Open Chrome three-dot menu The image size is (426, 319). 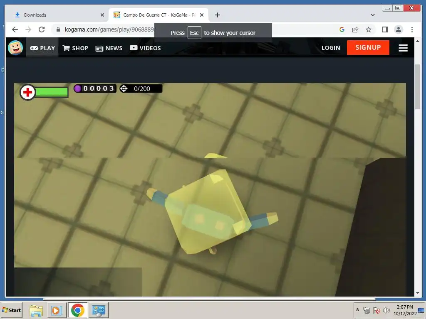coord(412,29)
